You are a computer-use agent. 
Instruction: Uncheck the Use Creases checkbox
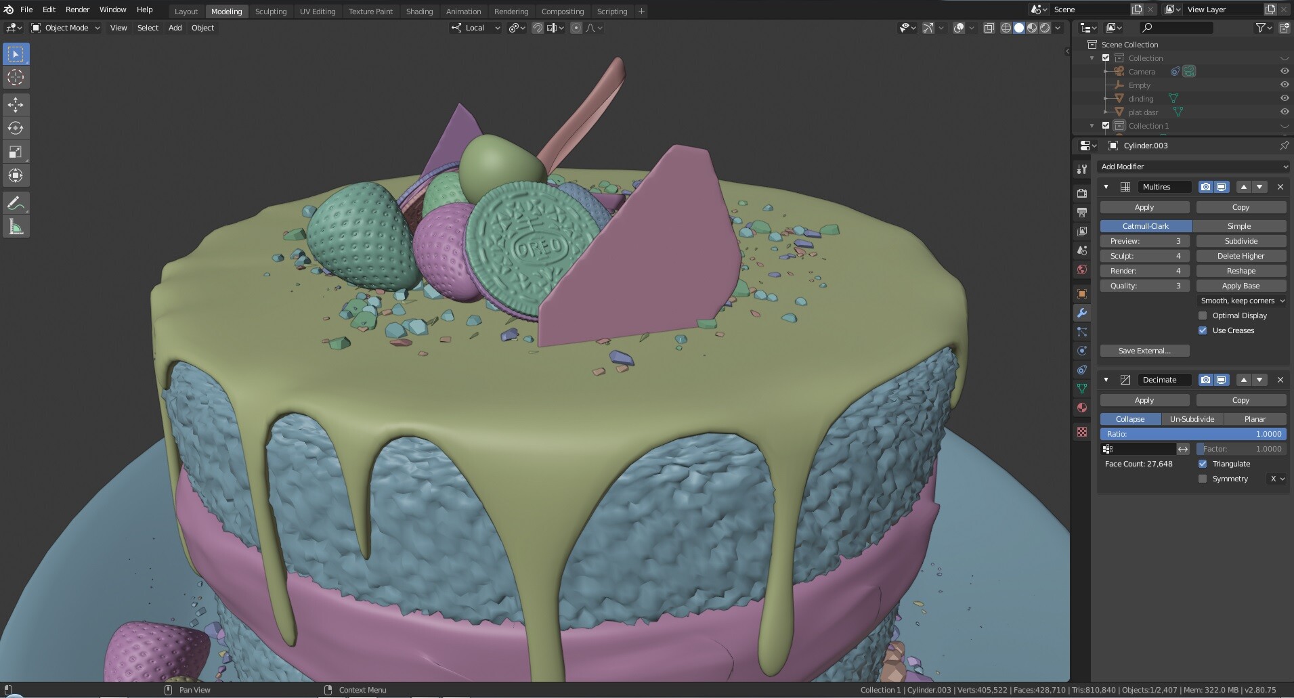click(1204, 330)
